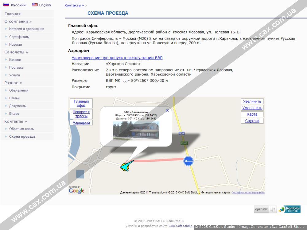Expand the Самолеты » menu section
307x230 pixels.
16,52
